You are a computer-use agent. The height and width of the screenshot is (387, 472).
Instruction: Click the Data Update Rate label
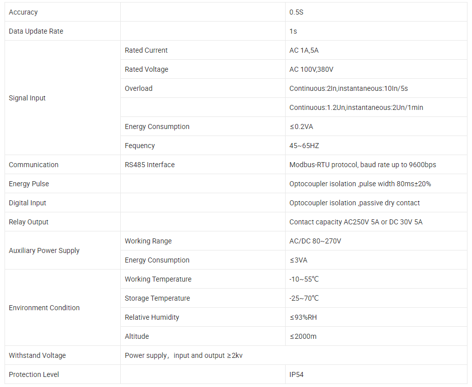click(36, 31)
